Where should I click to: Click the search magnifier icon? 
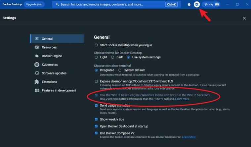57,4
